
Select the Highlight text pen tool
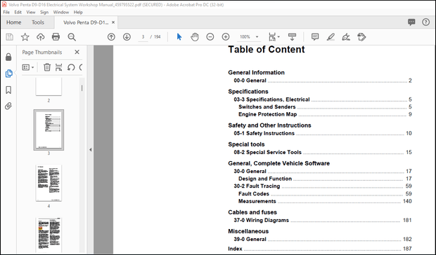331,37
